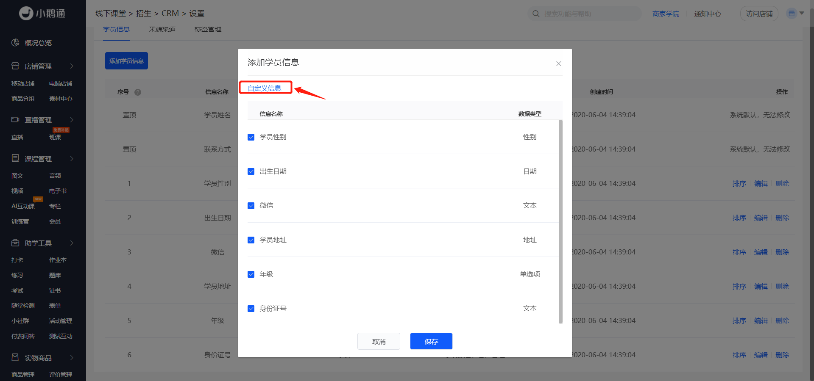This screenshot has width=814, height=381.
Task: Click 排序 for 学员性别 row
Action: click(x=739, y=183)
